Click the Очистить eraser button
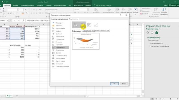This screenshot has width=179, height=100. pyautogui.click(x=145, y=14)
